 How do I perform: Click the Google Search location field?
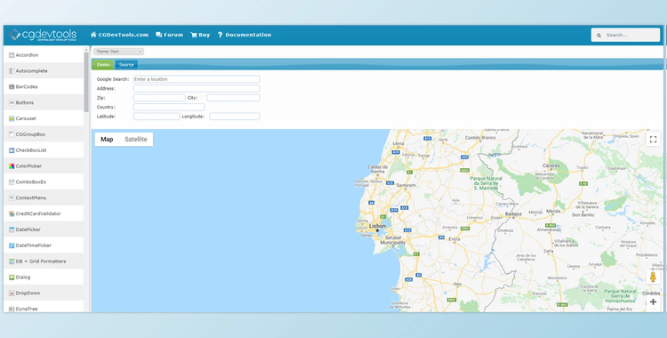click(x=197, y=79)
